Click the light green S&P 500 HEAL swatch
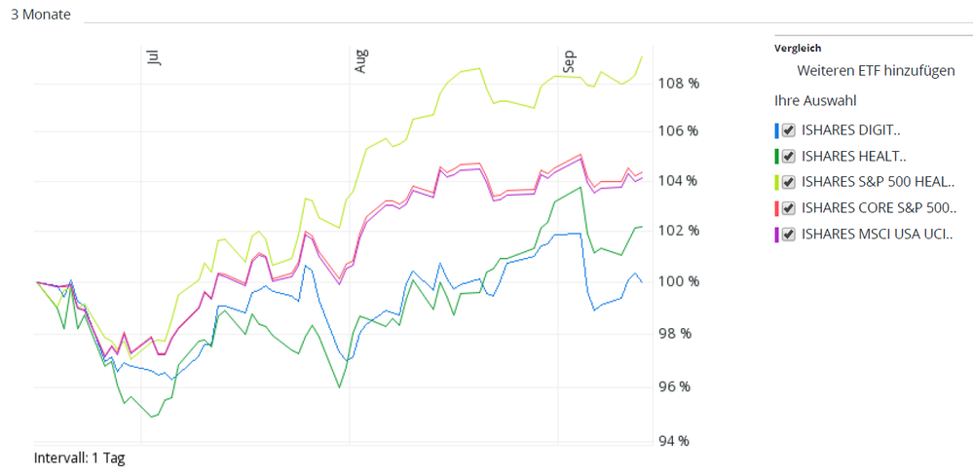This screenshot has width=973, height=473. [776, 182]
